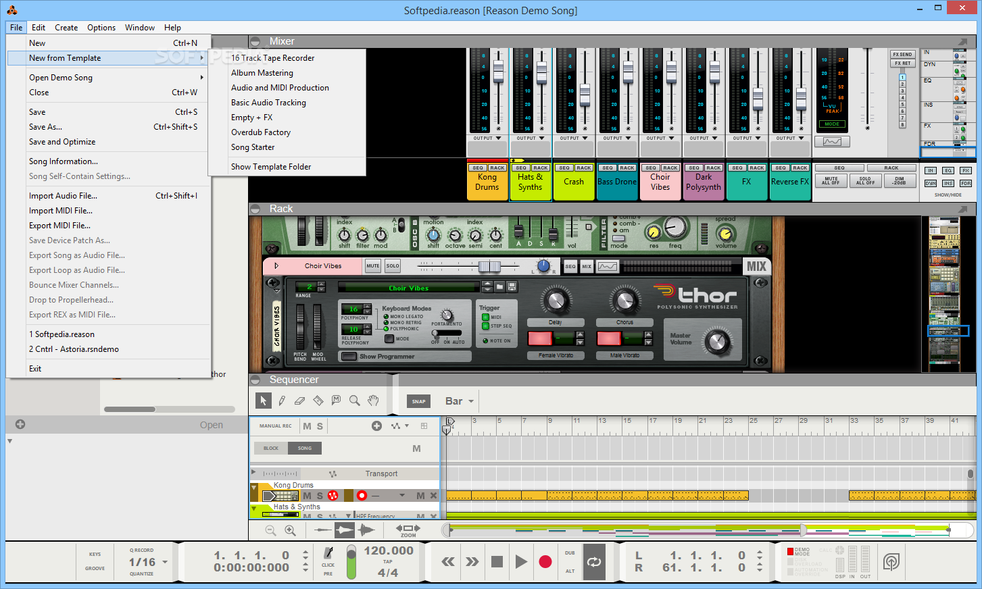The width and height of the screenshot is (982, 589).
Task: Click MUTE ALL OFF in the mixer
Action: 831,181
